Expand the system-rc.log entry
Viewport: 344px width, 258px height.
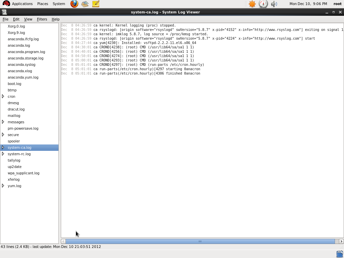pyautogui.click(x=3, y=154)
